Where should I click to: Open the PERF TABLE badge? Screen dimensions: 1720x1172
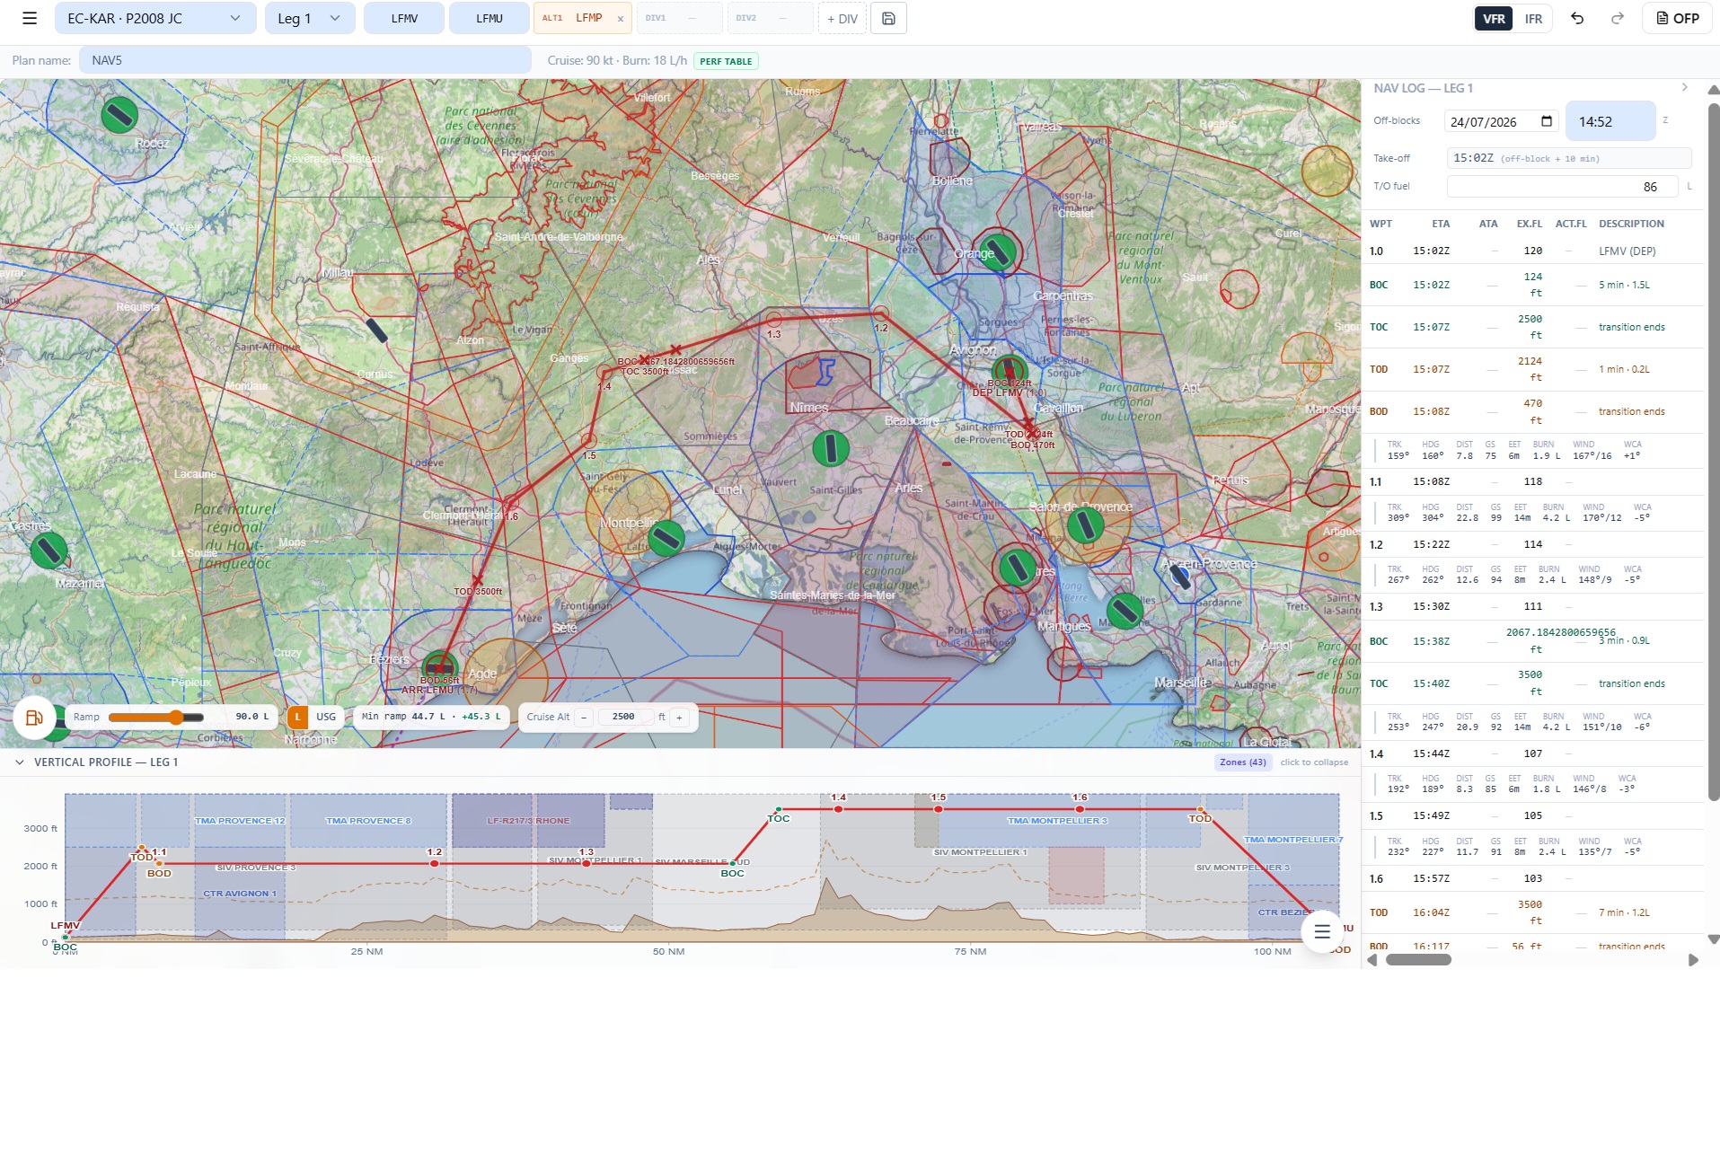[726, 61]
